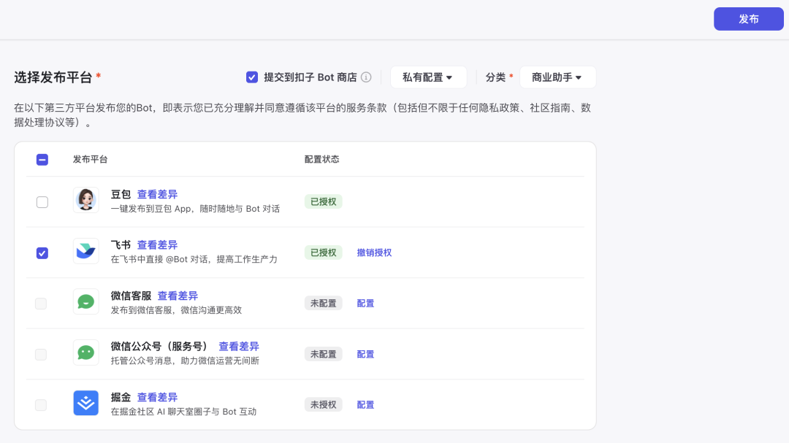Click the 微信客服 green chat icon
789x443 pixels.
click(x=86, y=301)
